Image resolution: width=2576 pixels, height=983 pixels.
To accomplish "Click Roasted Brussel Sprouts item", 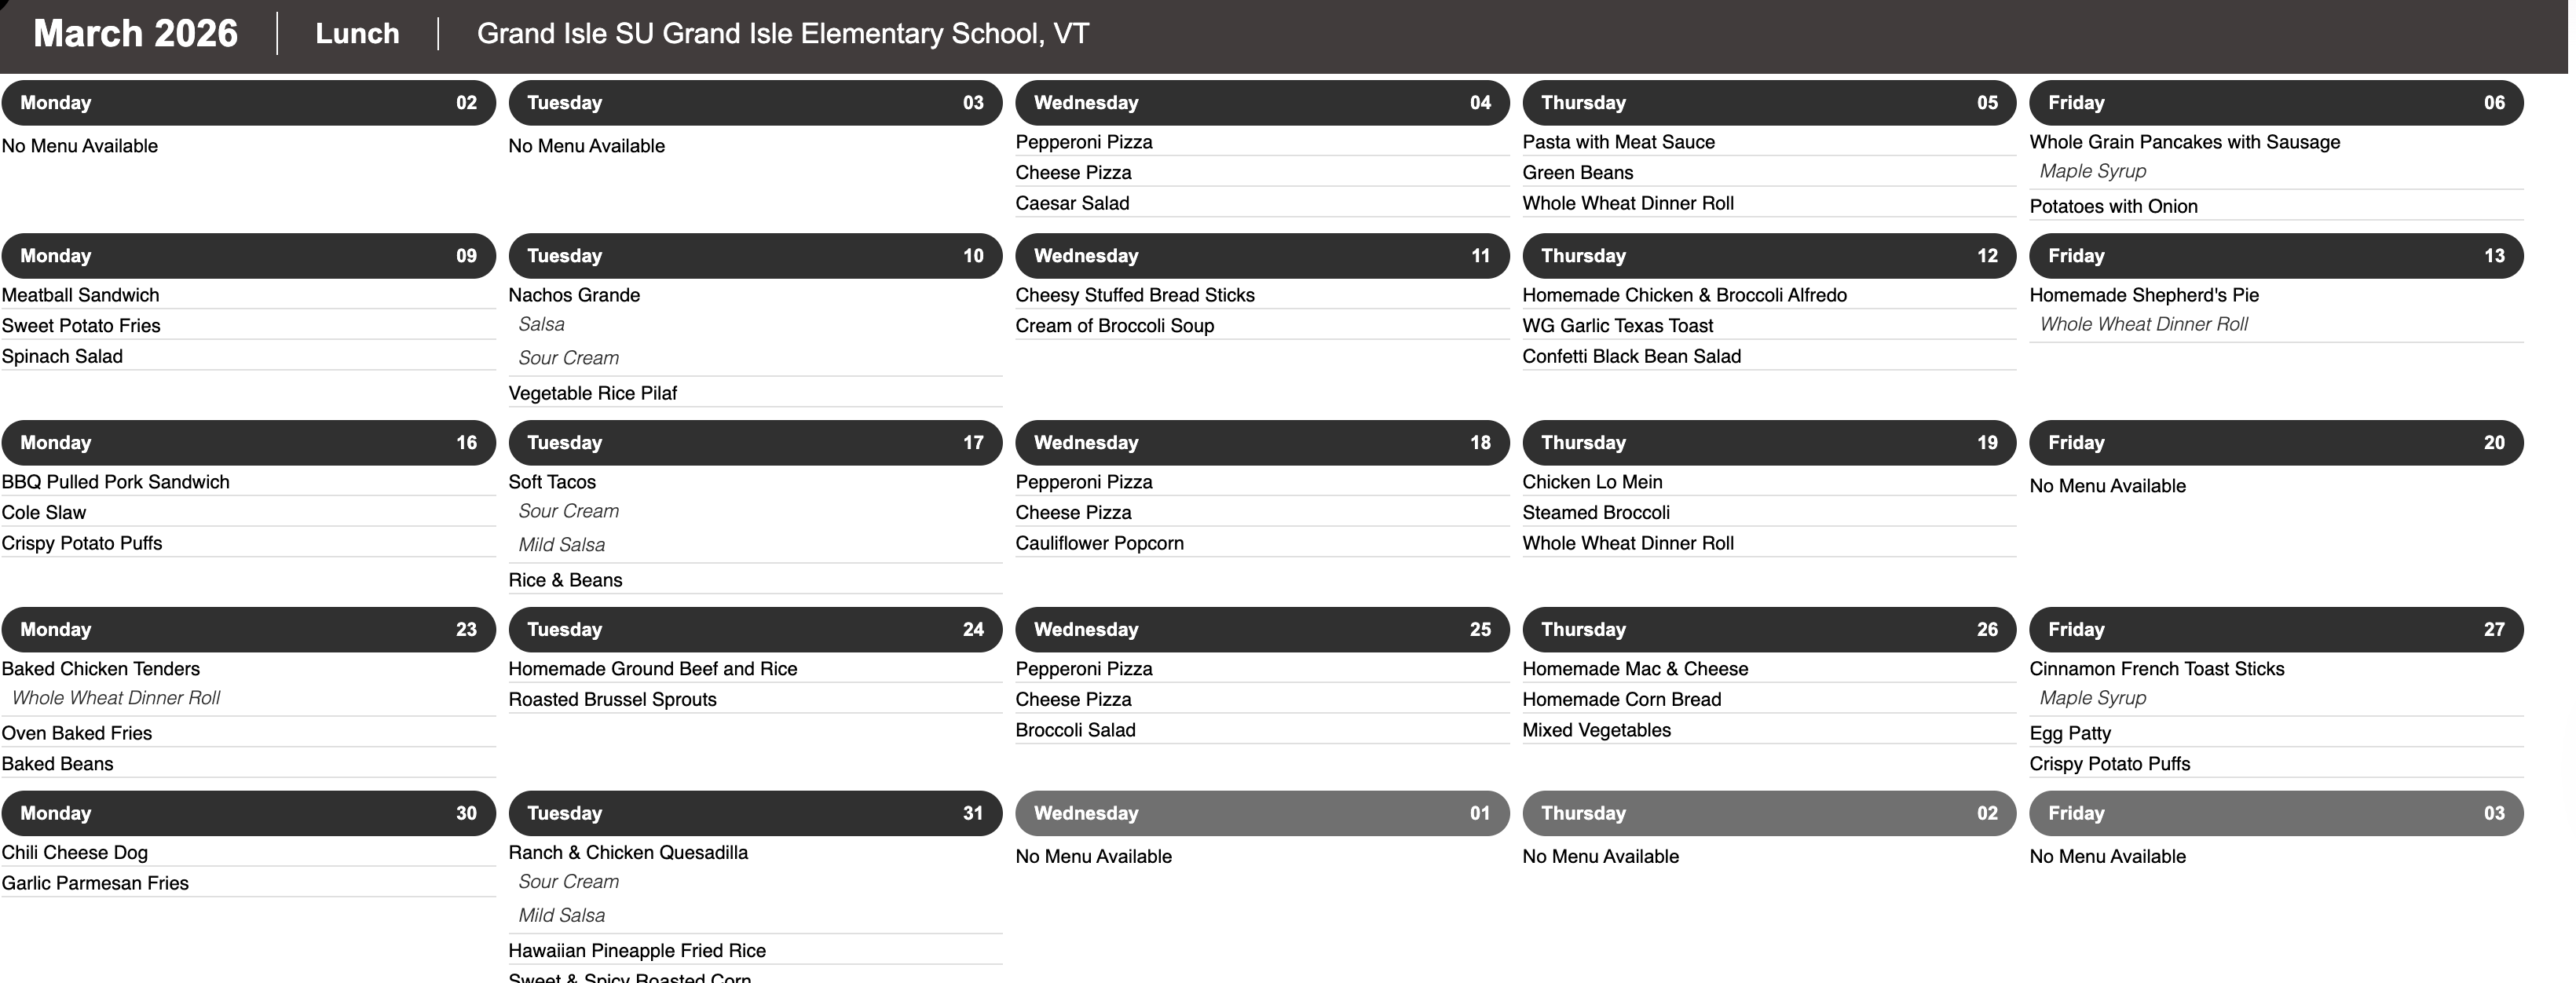I will (612, 700).
